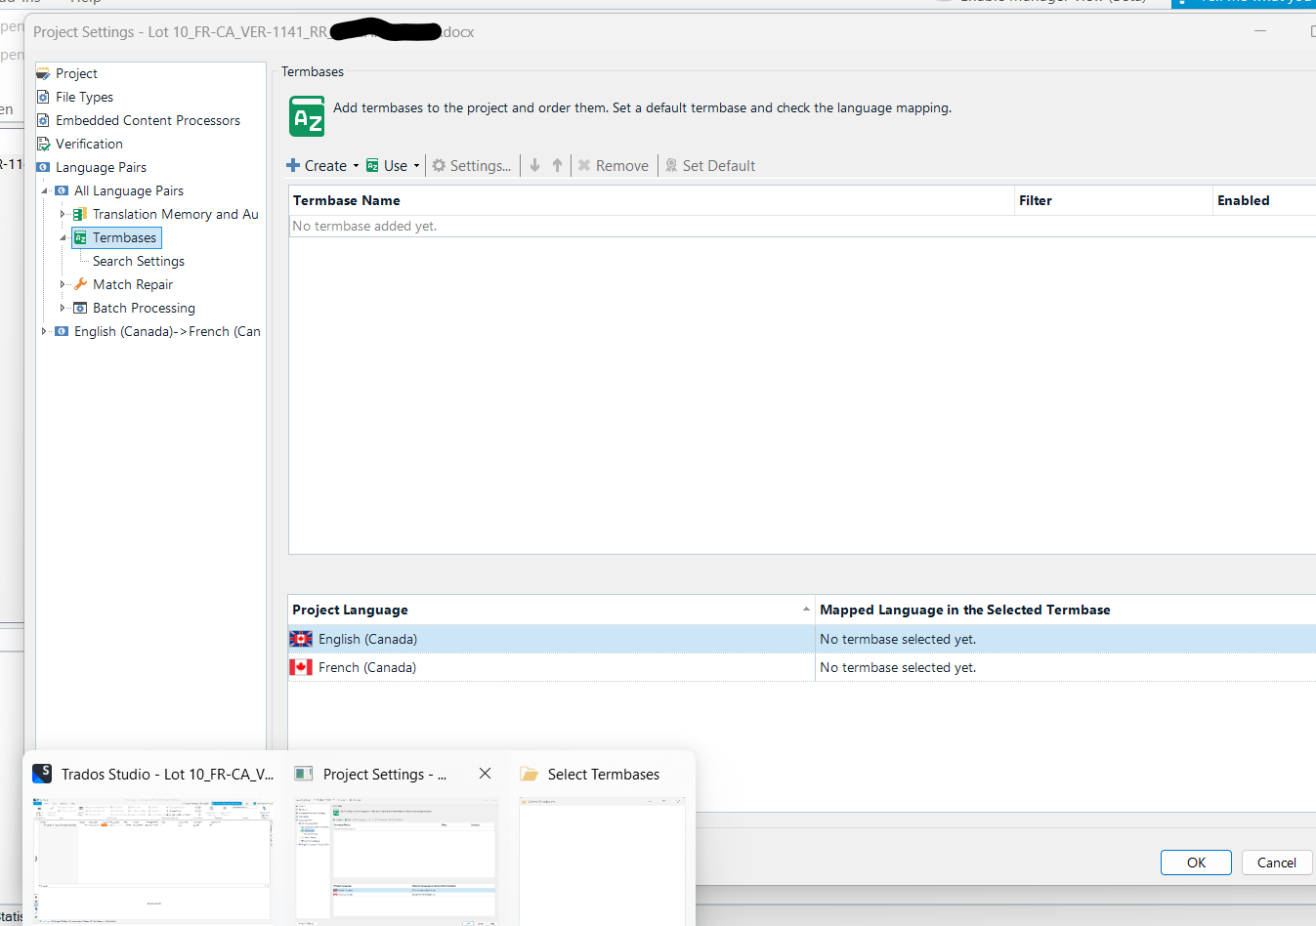Select Language Pairs in the tree
Screen dimensions: 1316x926
pyautogui.click(x=101, y=167)
